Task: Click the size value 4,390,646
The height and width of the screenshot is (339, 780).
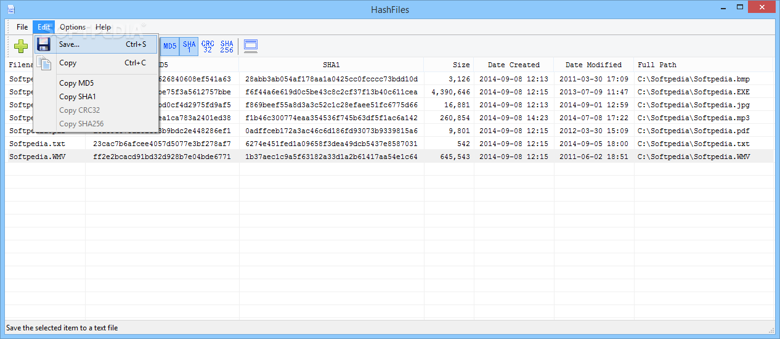Action: coord(451,92)
